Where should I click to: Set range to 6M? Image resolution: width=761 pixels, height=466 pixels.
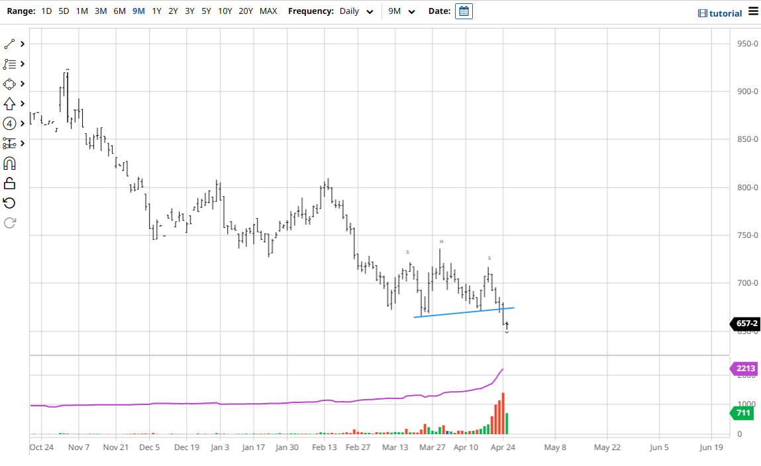[x=119, y=11]
